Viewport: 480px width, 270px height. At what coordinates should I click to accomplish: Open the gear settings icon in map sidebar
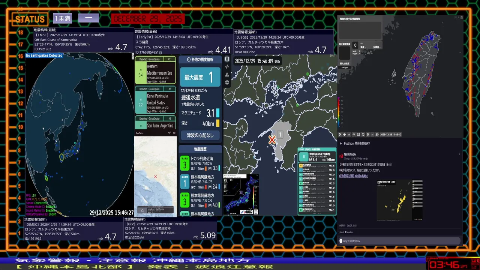click(227, 82)
